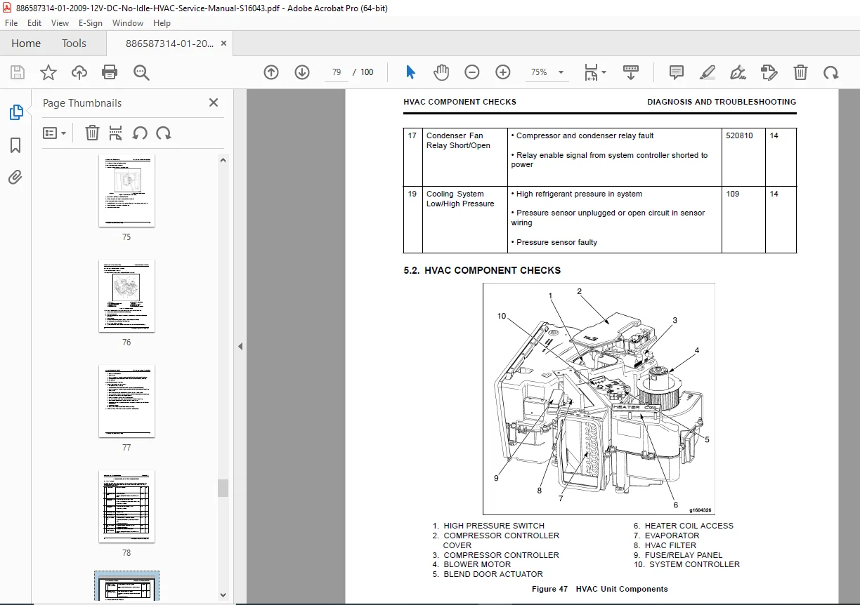
Task: Open the fit page options tool
Action: coord(595,72)
